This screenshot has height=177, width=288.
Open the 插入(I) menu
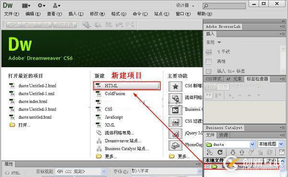click(76, 14)
